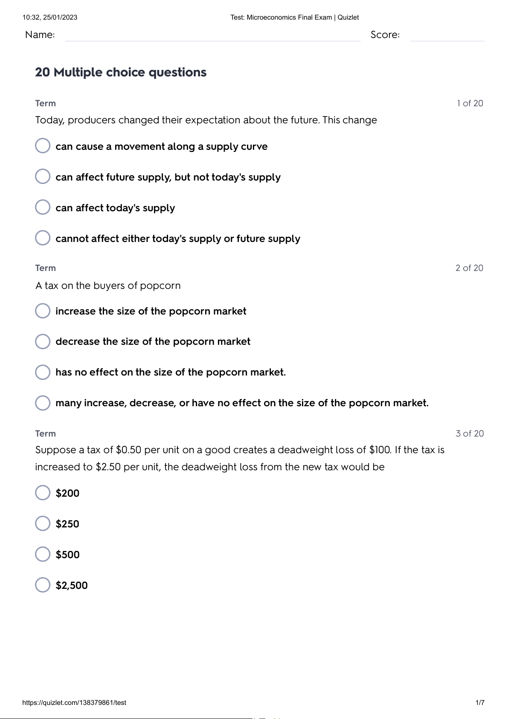This screenshot has width=508, height=719.
Task: Click the "20 Multiple choice questions" heading
Action: tap(121, 73)
